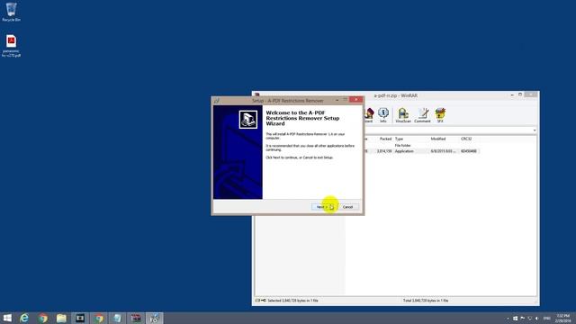Image resolution: width=576 pixels, height=324 pixels.
Task: Open the Windows Start button
Action: pos(7,318)
